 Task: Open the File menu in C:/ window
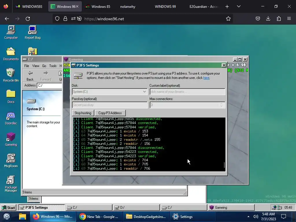27,66
